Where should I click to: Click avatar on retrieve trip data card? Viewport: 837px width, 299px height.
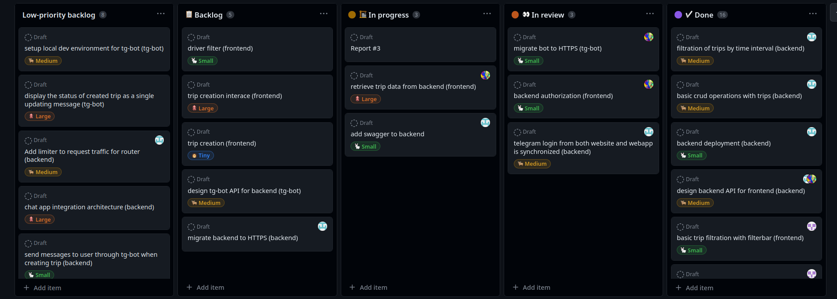point(485,75)
